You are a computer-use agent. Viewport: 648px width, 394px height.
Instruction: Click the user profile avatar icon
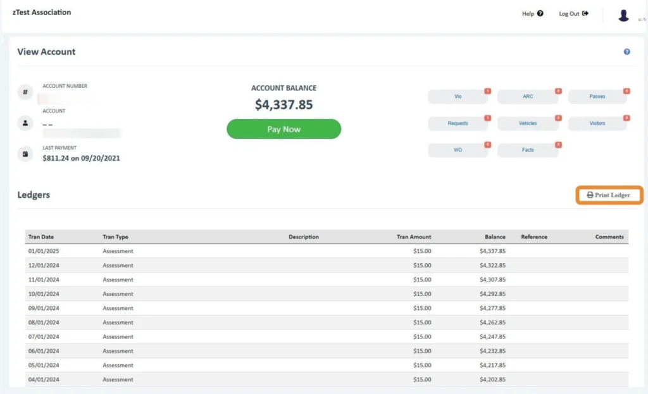[x=623, y=15]
